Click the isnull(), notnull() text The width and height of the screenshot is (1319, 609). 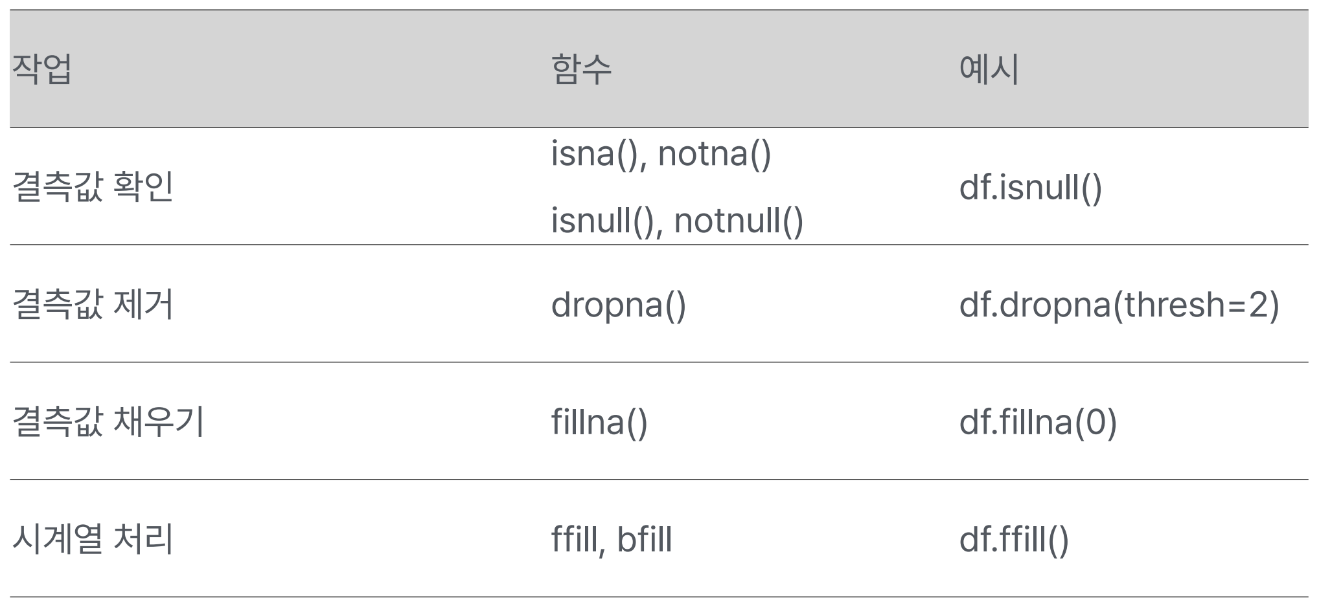tap(677, 221)
